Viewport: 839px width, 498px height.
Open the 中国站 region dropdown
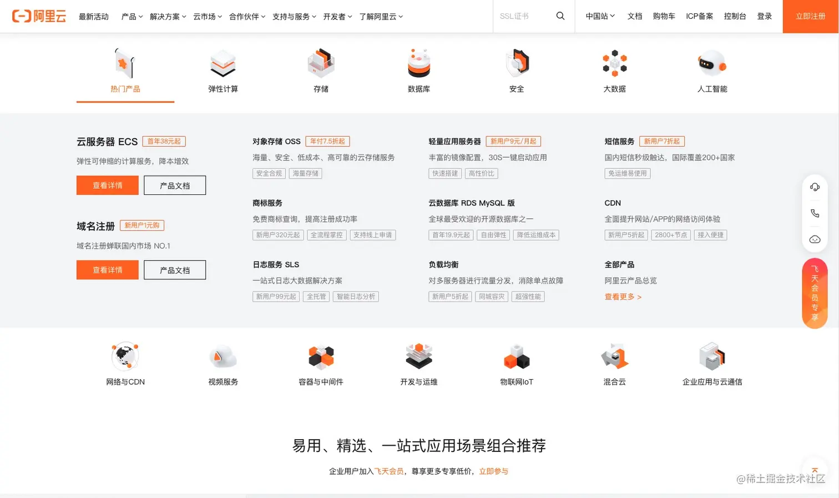(600, 16)
